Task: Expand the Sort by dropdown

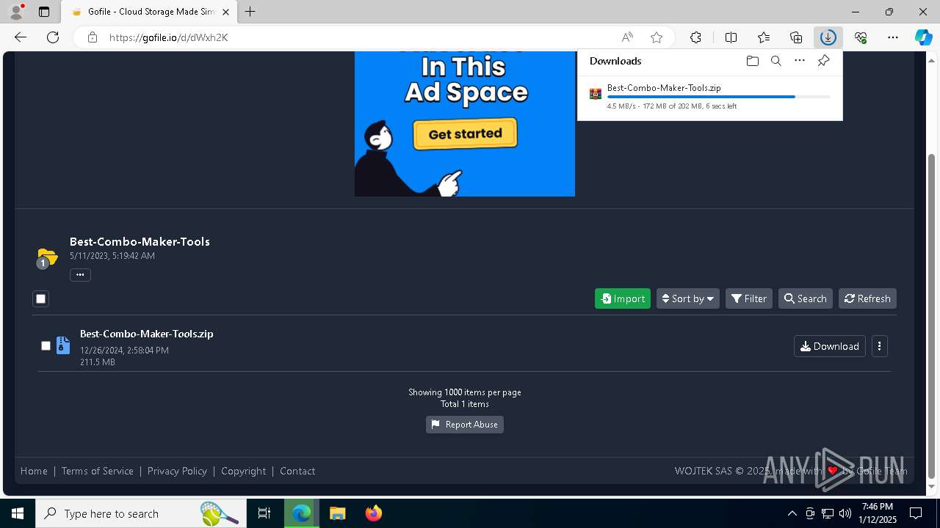Action: [x=688, y=298]
